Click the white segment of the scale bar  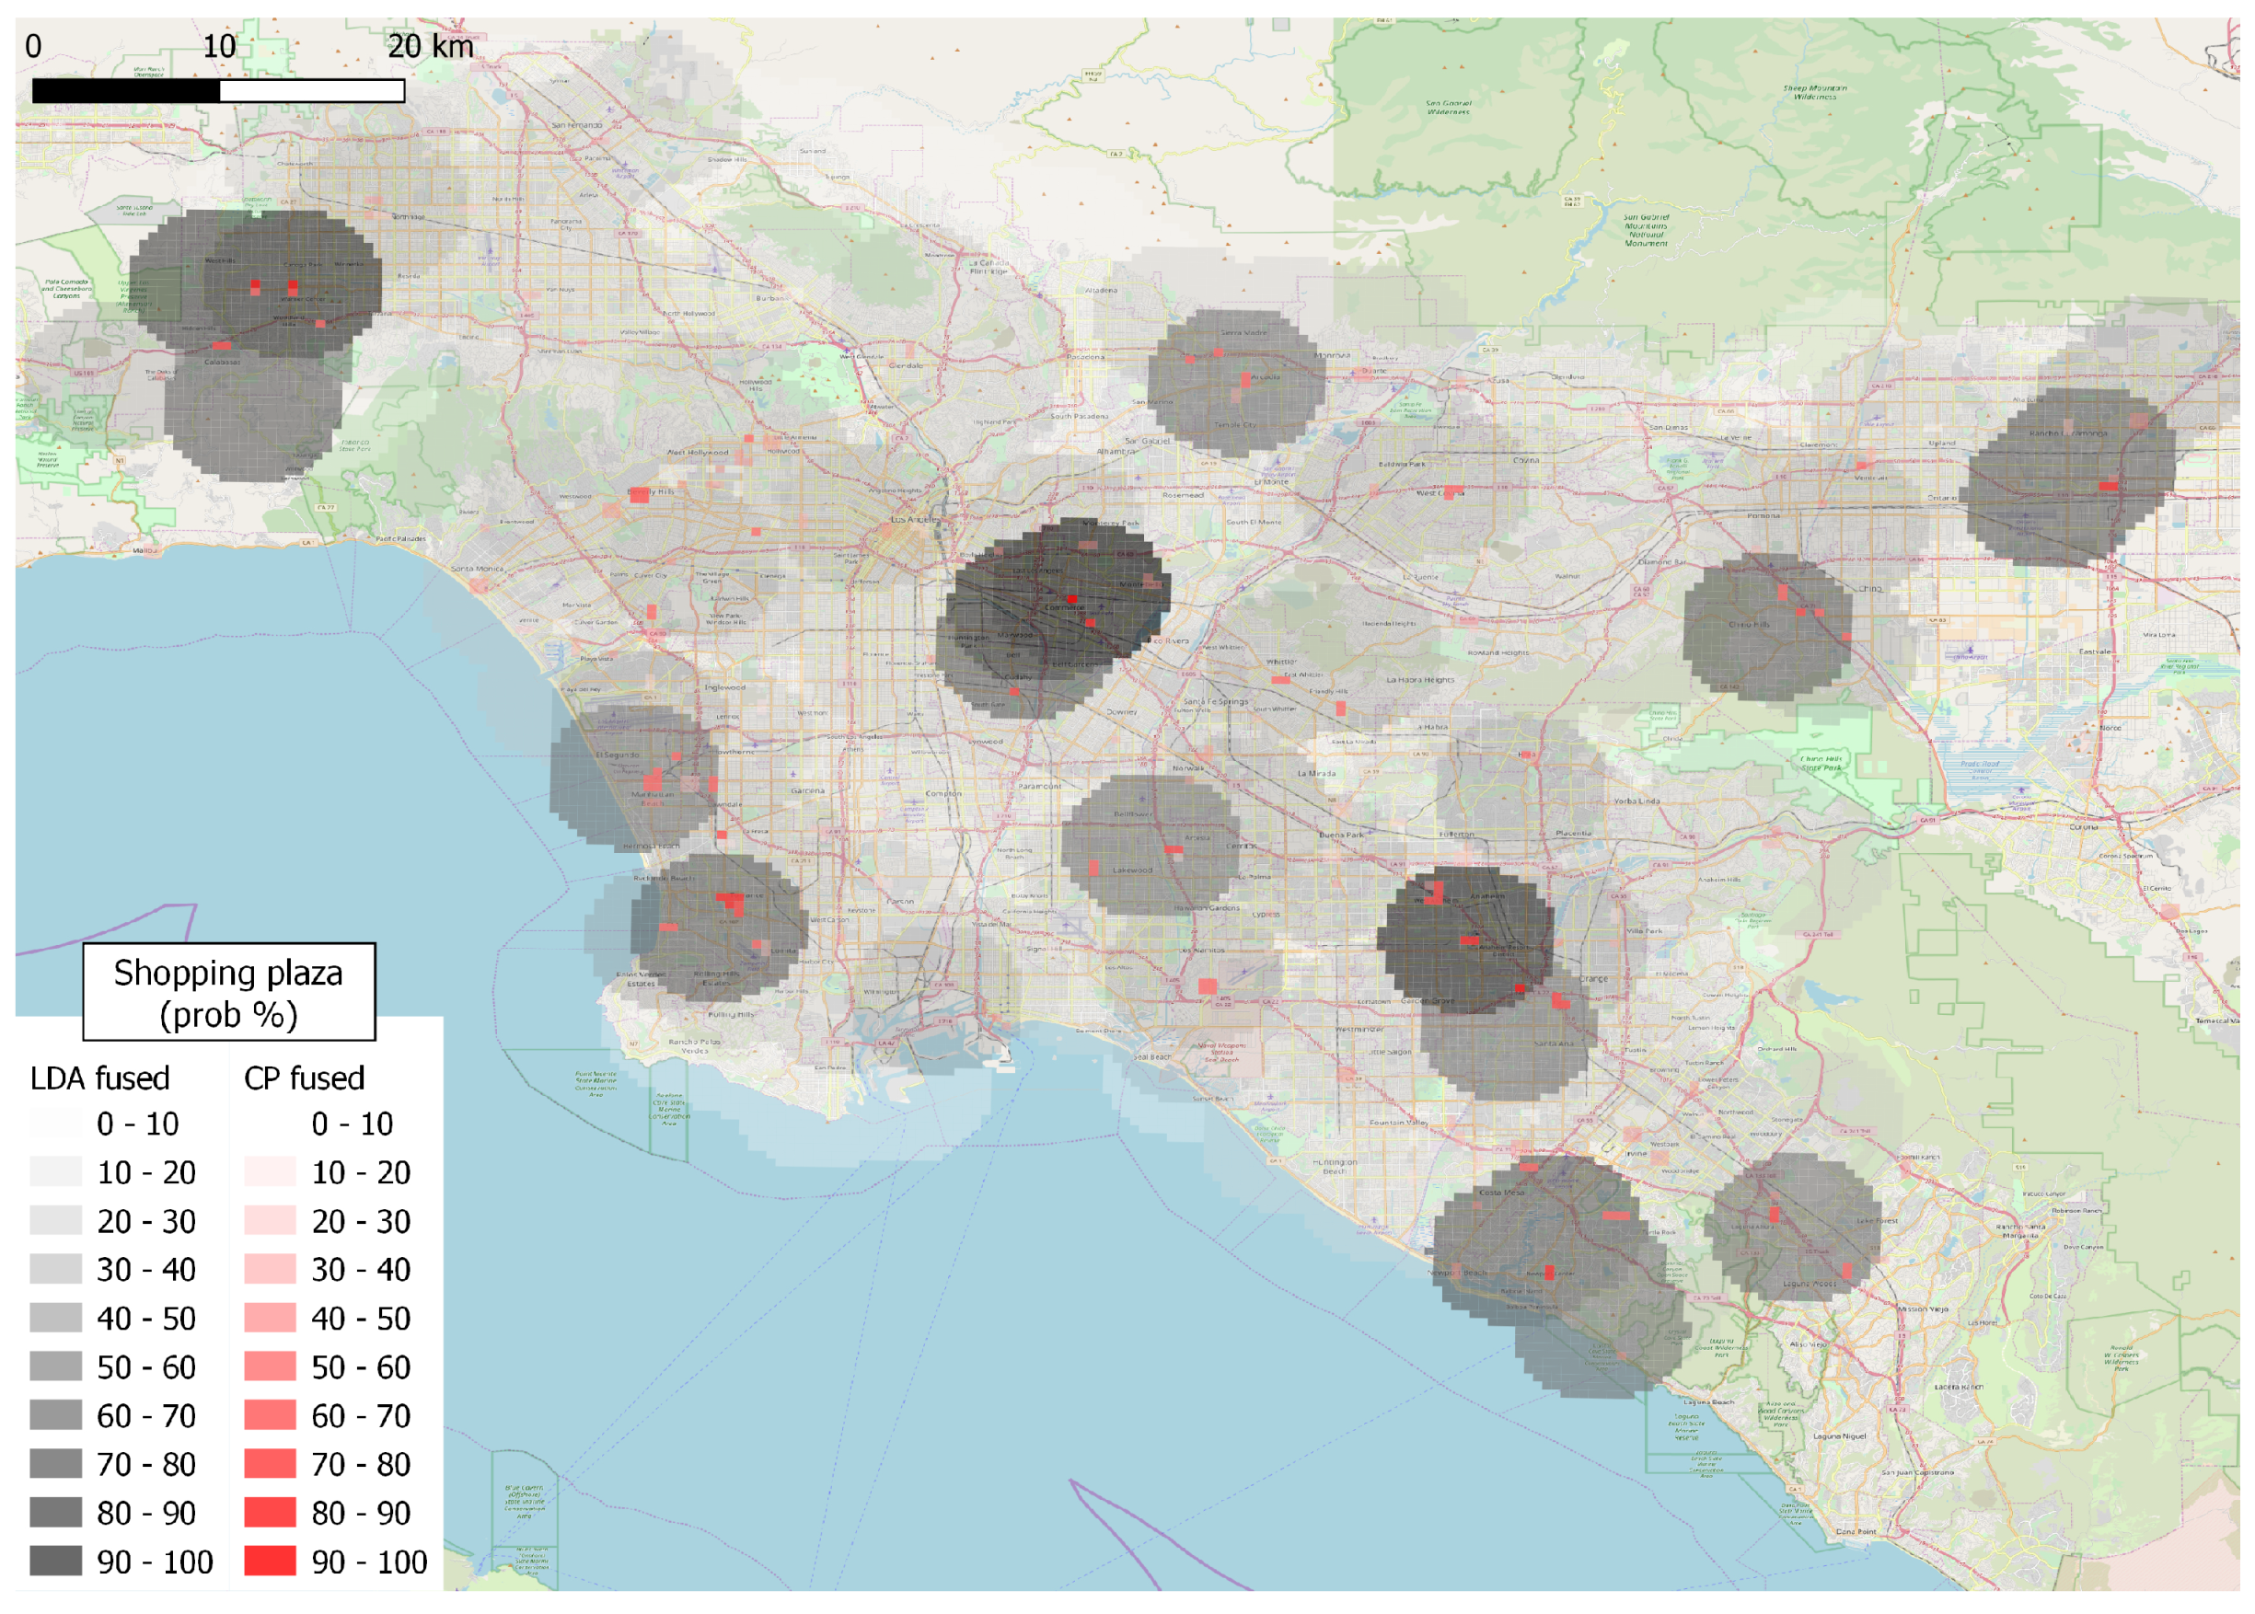(311, 91)
